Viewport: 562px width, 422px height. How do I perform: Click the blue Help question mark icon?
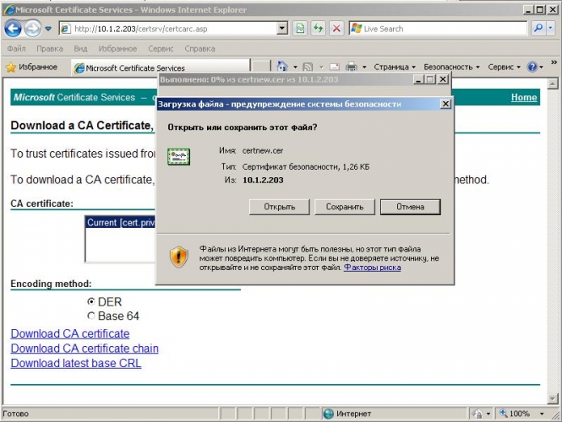pos(532,67)
